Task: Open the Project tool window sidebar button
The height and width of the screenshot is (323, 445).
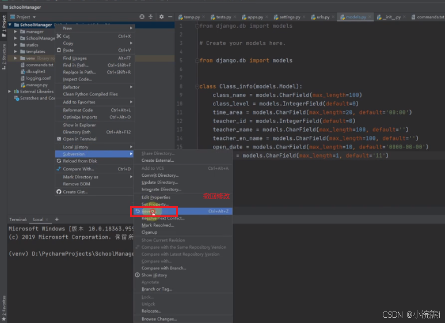Action: coord(3,26)
